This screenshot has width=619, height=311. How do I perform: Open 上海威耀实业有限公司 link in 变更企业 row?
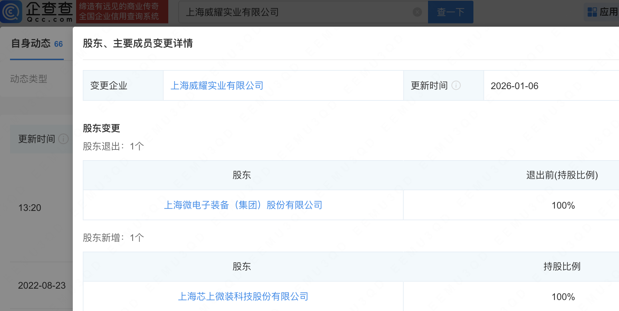(x=217, y=86)
